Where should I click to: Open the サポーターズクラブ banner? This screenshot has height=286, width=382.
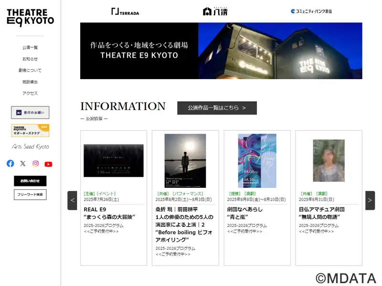click(x=30, y=131)
